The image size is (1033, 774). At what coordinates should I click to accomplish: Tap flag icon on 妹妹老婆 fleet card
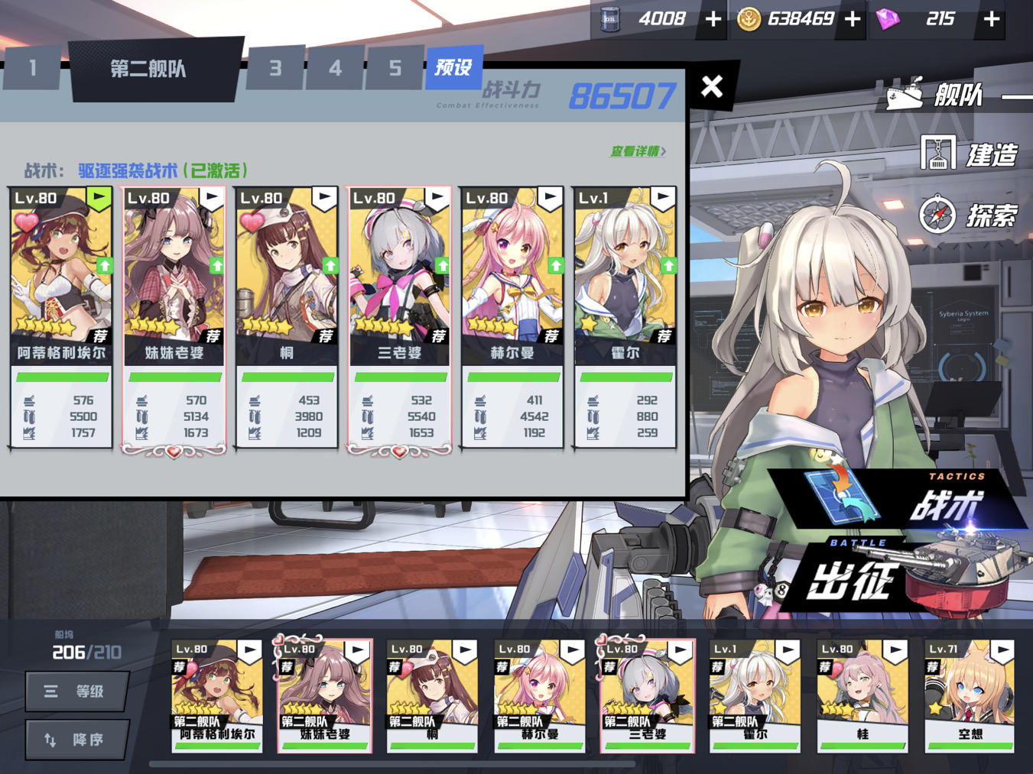212,199
